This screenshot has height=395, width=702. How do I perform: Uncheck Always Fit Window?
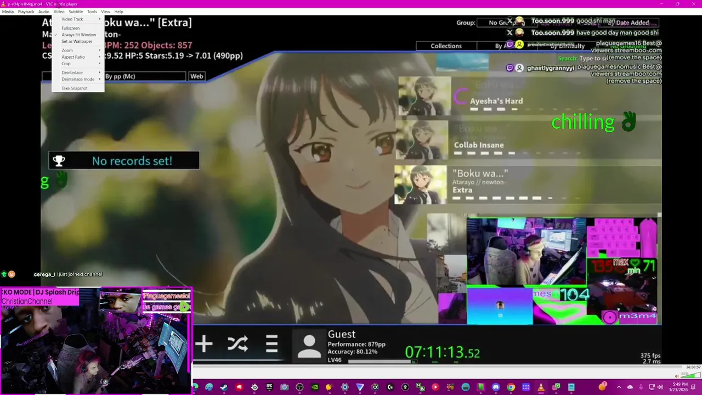point(78,35)
